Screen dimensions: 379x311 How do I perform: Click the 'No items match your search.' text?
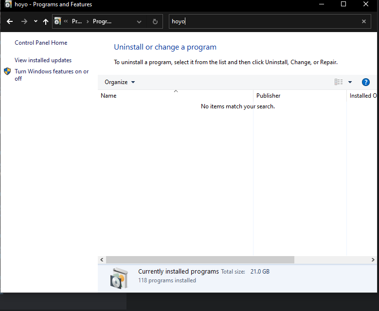(x=238, y=106)
